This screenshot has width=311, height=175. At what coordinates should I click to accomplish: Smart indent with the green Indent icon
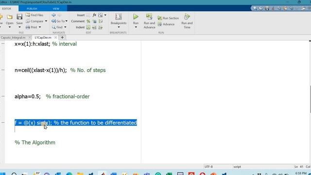[x=88, y=27]
